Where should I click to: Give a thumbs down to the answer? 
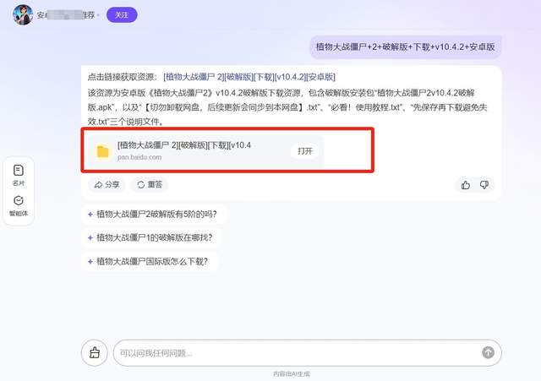coord(484,185)
